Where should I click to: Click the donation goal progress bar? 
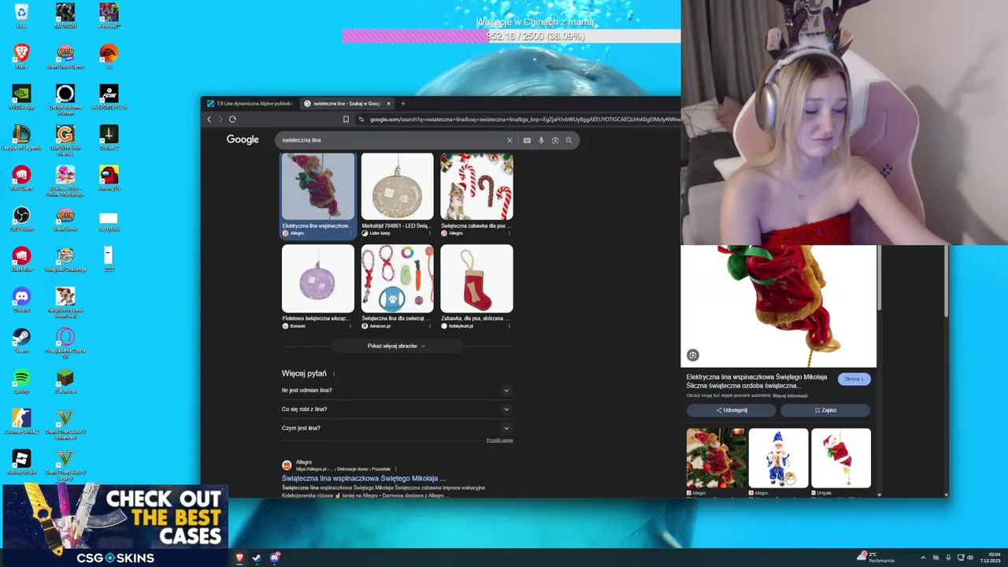pyautogui.click(x=511, y=36)
